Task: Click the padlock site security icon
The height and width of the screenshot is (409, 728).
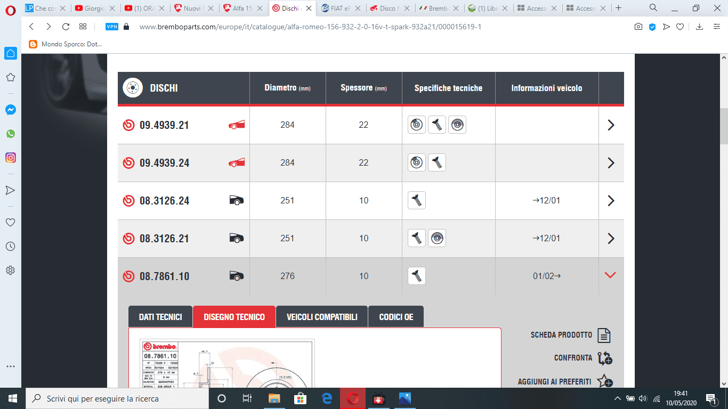Action: tap(126, 27)
